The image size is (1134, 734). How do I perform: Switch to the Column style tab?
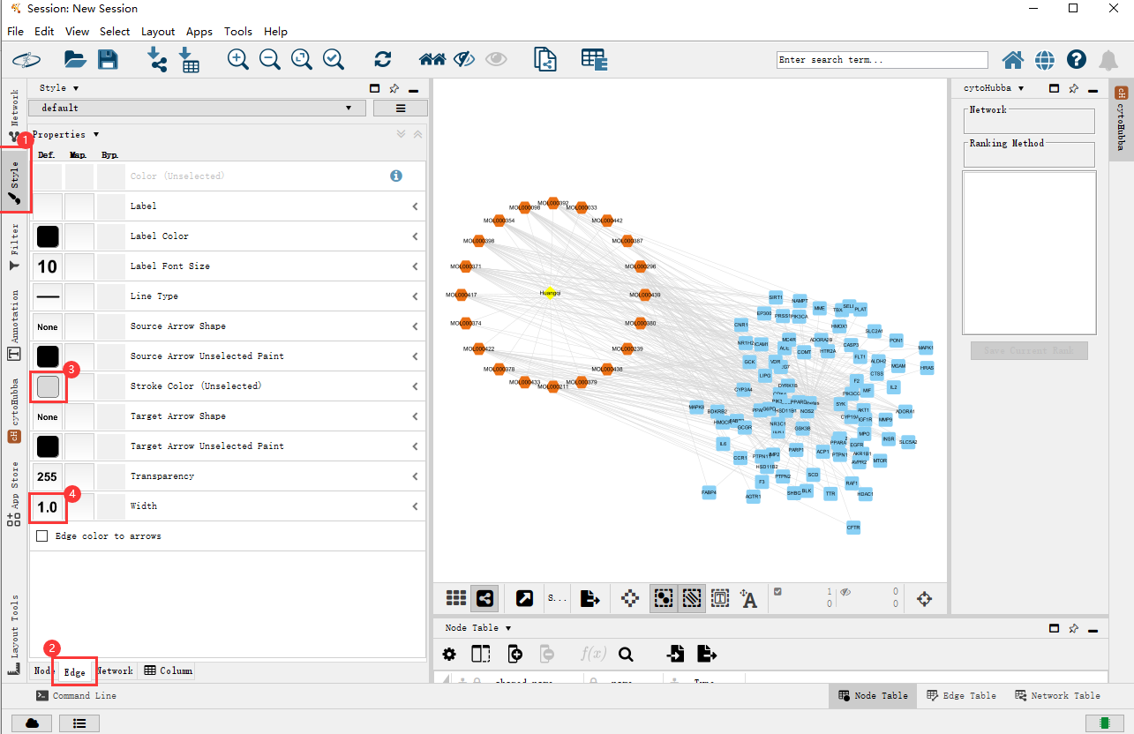click(169, 670)
